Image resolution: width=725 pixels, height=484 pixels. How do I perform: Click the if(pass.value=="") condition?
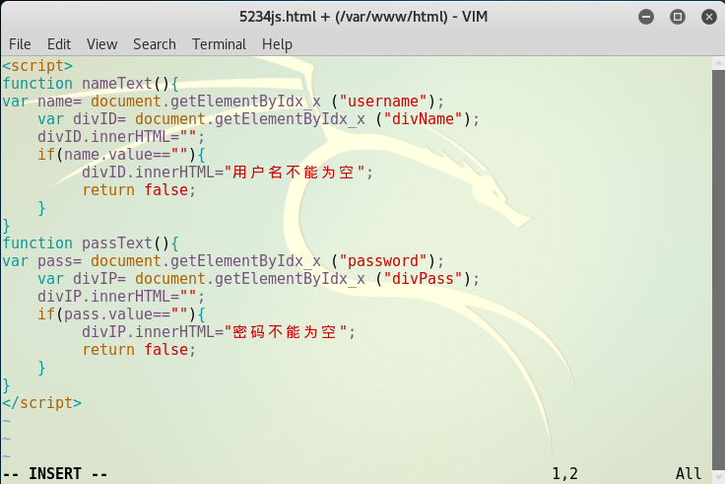point(121,314)
